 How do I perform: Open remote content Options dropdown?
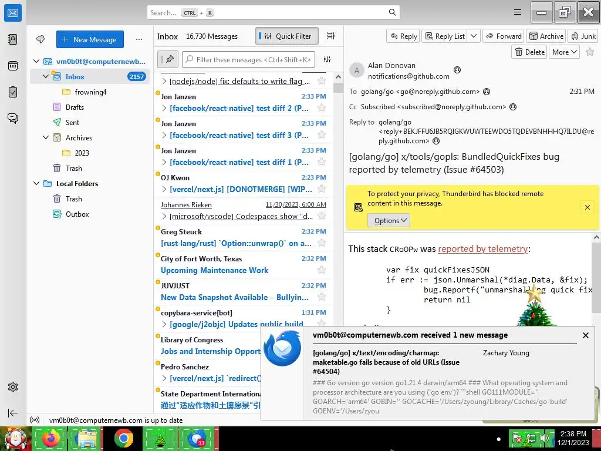(x=389, y=221)
